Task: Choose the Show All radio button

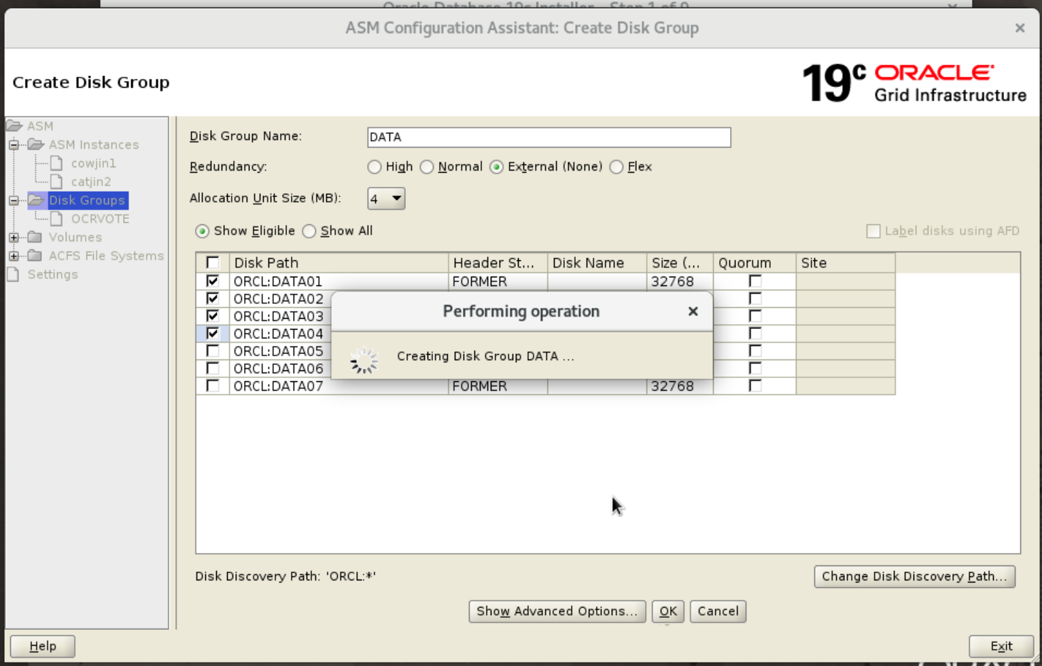Action: click(x=309, y=231)
